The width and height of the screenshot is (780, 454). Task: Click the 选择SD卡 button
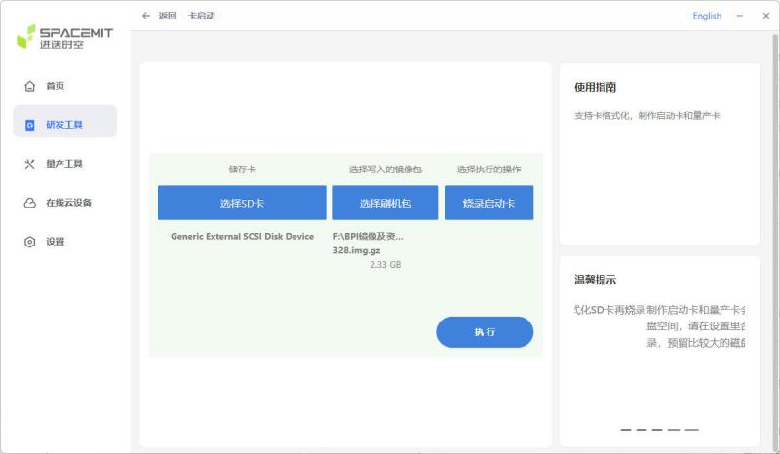(242, 203)
